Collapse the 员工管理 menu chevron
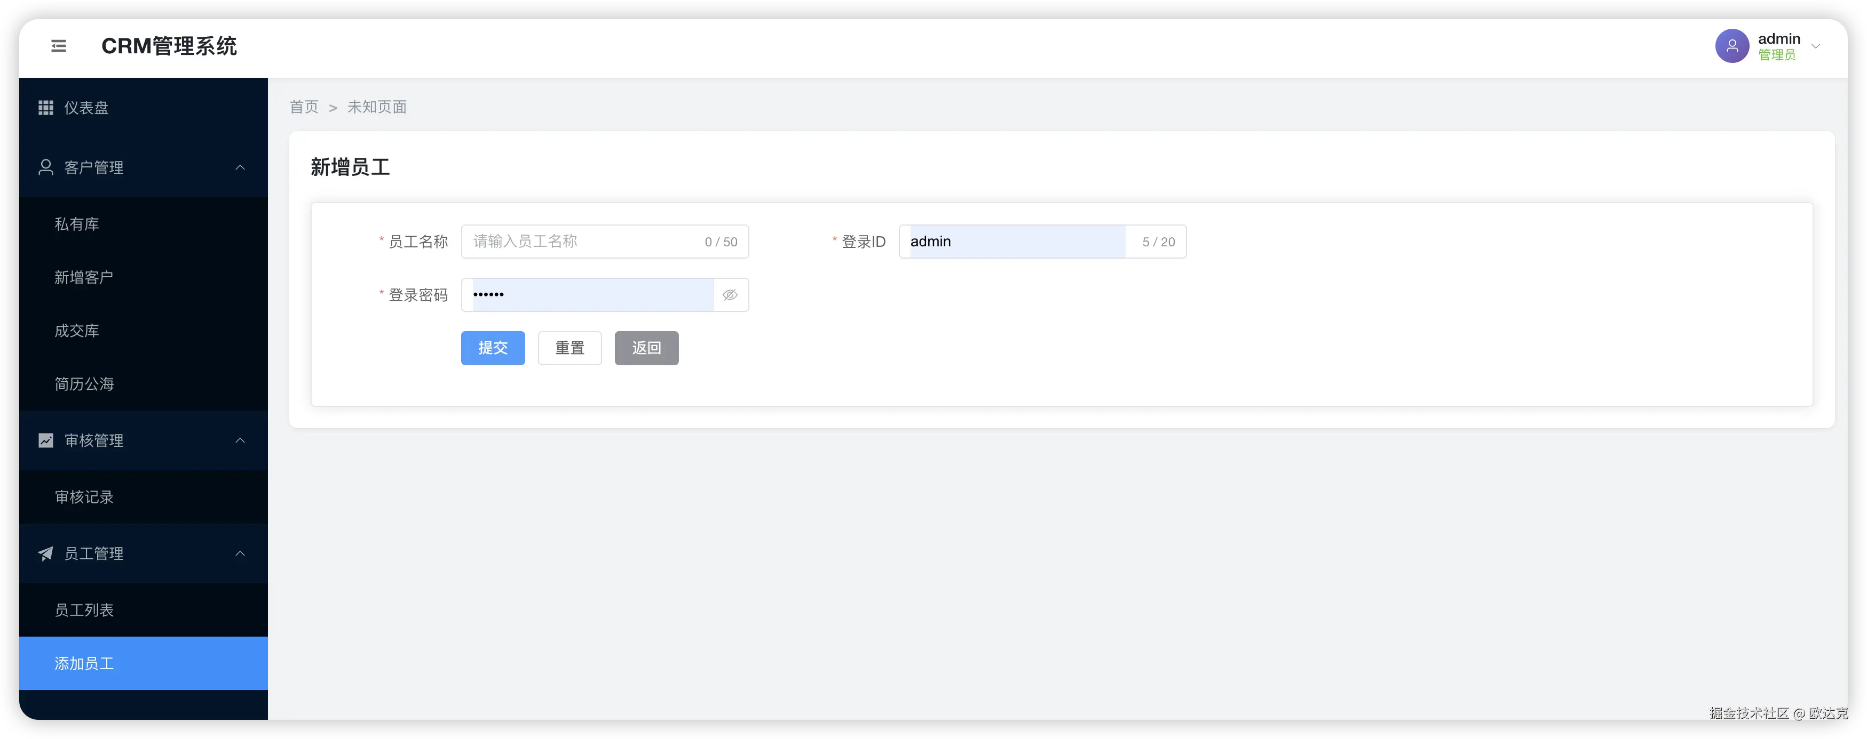The width and height of the screenshot is (1867, 739). click(x=240, y=553)
